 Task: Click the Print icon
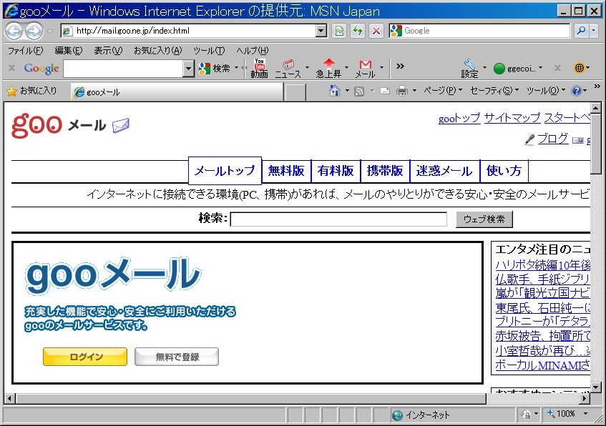(x=402, y=91)
